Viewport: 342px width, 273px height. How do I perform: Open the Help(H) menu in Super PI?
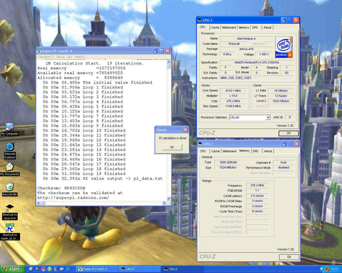pos(79,57)
